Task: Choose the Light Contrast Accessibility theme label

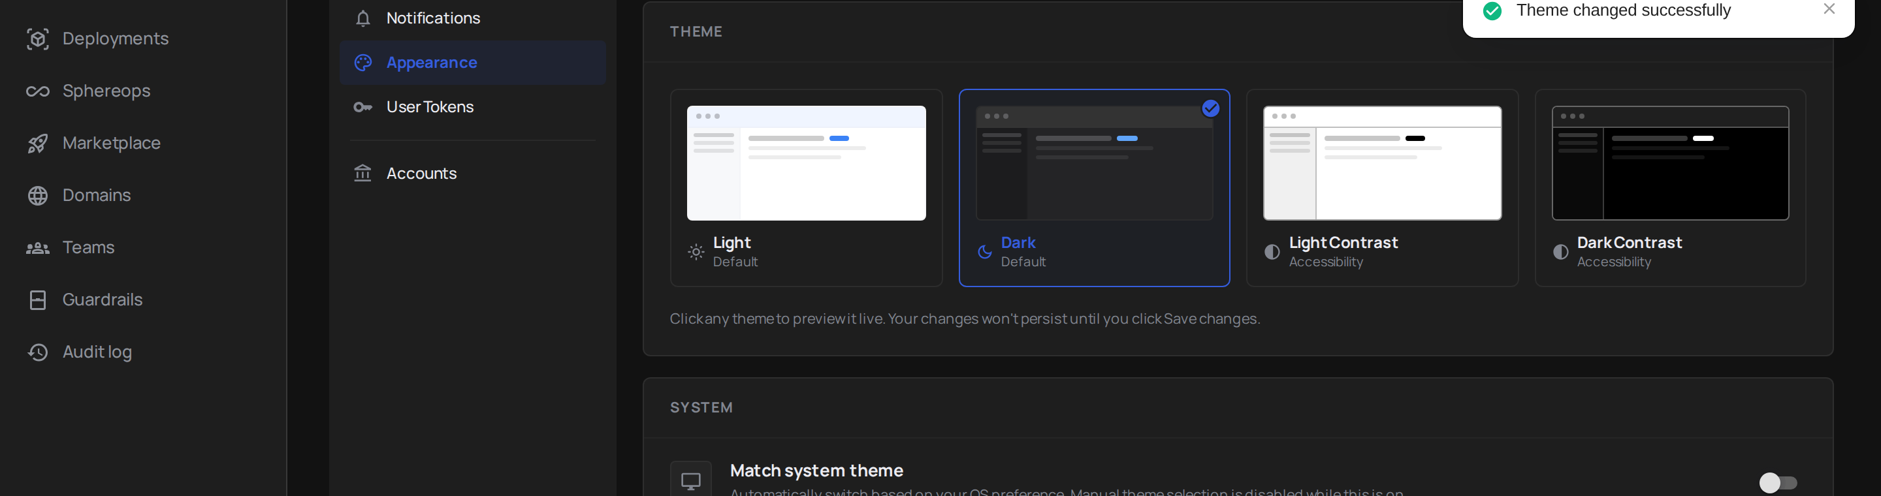Action: coord(1343,252)
